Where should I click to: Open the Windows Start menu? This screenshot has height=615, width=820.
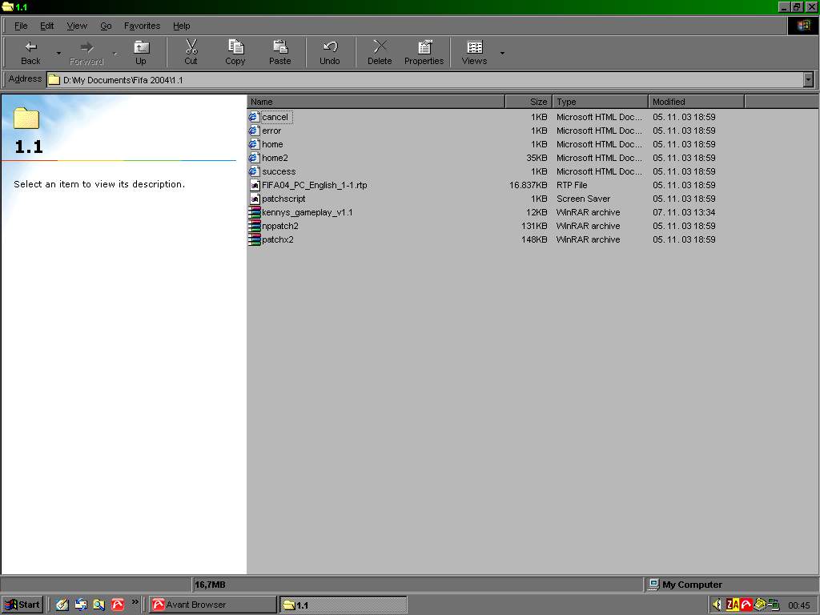pos(22,605)
